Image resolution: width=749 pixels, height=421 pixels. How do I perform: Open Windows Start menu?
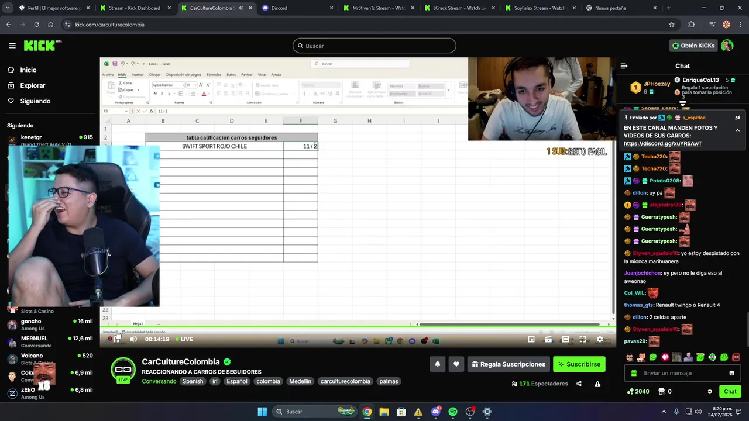(x=262, y=412)
